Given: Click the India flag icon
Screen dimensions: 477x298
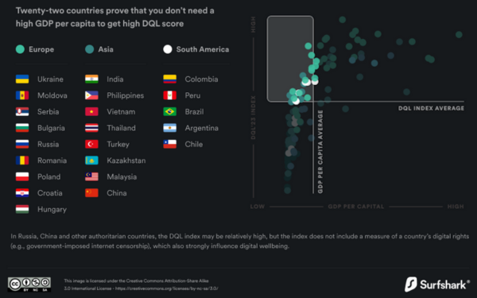Looking at the screenshot, I should 91,79.
